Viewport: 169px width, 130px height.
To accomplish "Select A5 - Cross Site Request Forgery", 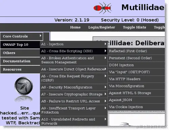I will (74, 78).
